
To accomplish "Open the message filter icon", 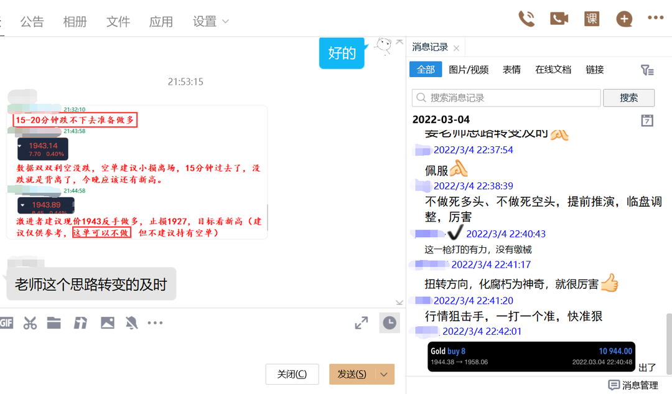I will coord(647,70).
